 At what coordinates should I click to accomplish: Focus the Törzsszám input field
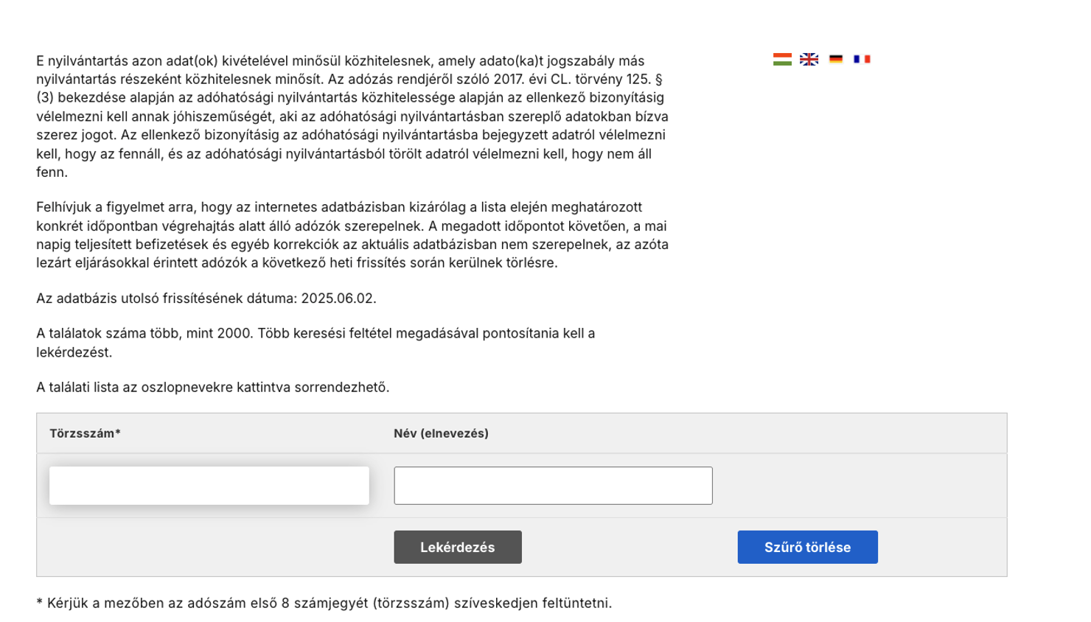(209, 486)
